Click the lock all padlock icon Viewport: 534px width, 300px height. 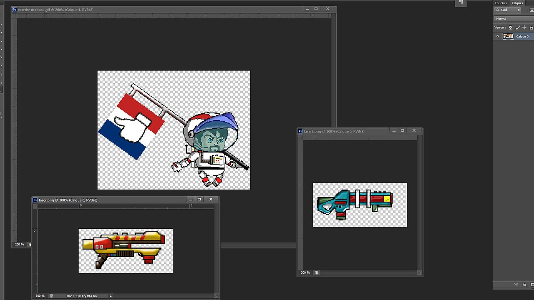(531, 27)
